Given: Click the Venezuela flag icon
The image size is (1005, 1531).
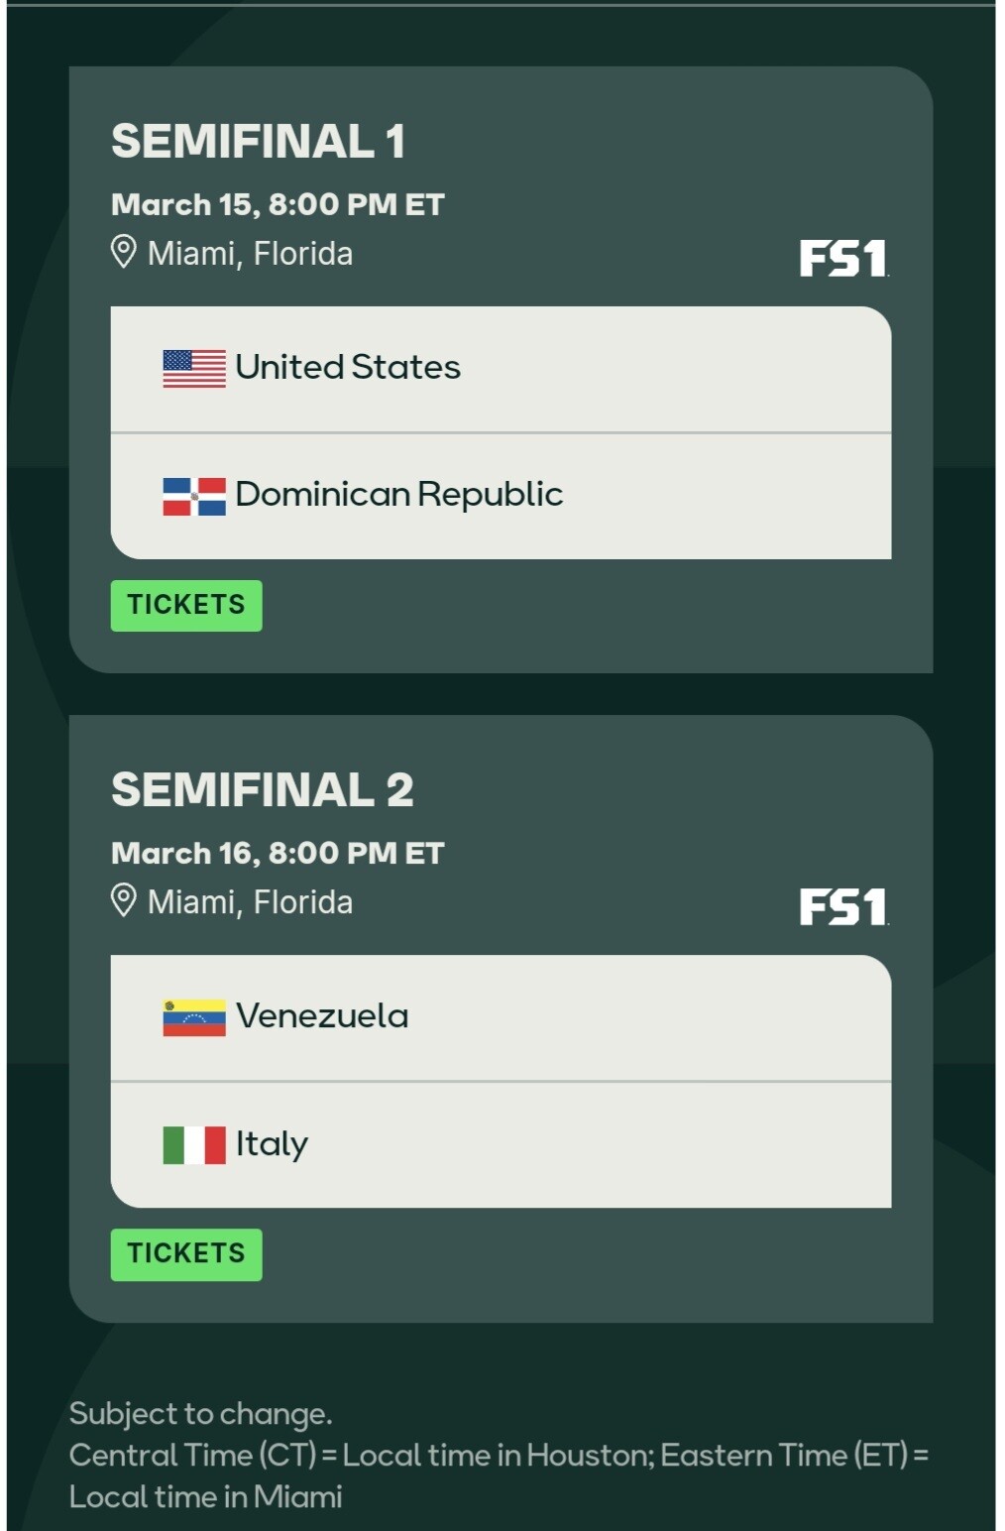Looking at the screenshot, I should [194, 1017].
